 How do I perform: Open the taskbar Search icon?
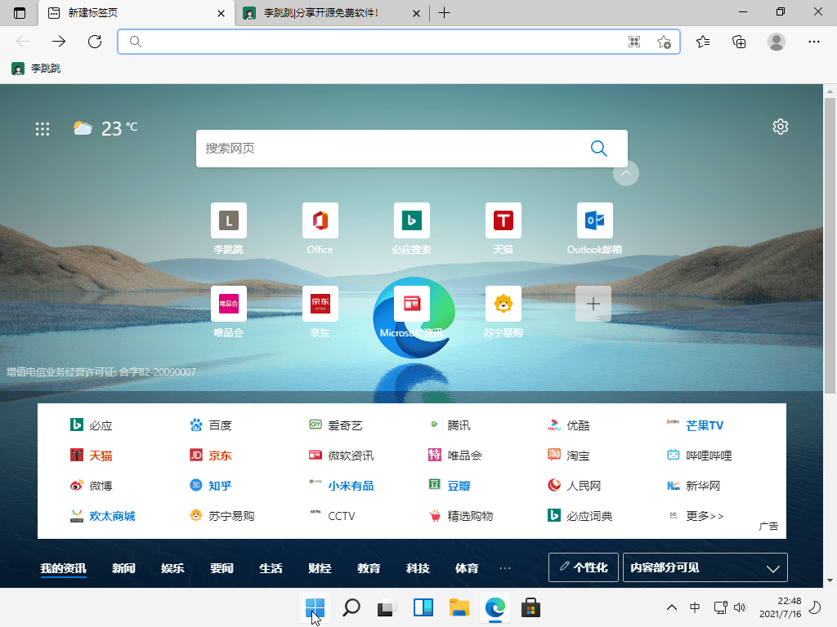[x=351, y=607]
